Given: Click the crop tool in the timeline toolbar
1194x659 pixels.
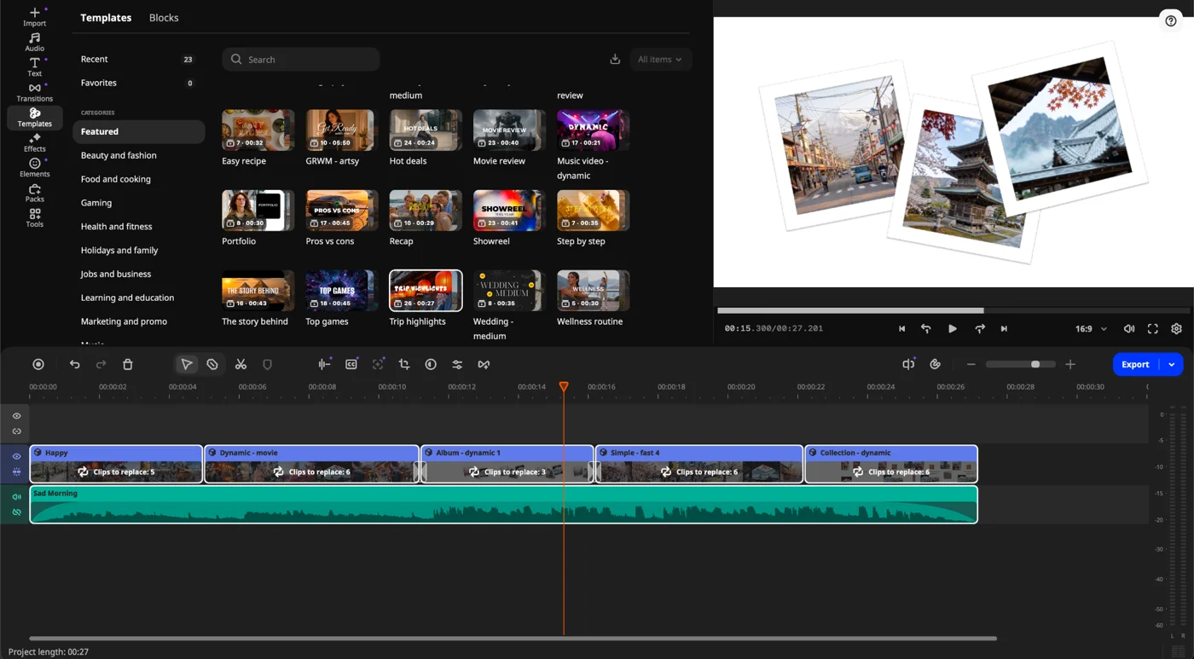Looking at the screenshot, I should coord(404,365).
